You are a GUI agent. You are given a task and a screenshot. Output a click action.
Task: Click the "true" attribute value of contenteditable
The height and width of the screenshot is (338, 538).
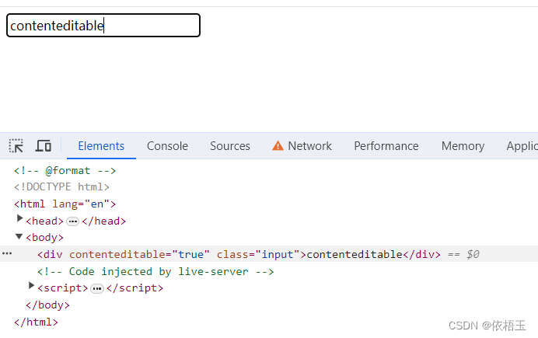point(190,254)
